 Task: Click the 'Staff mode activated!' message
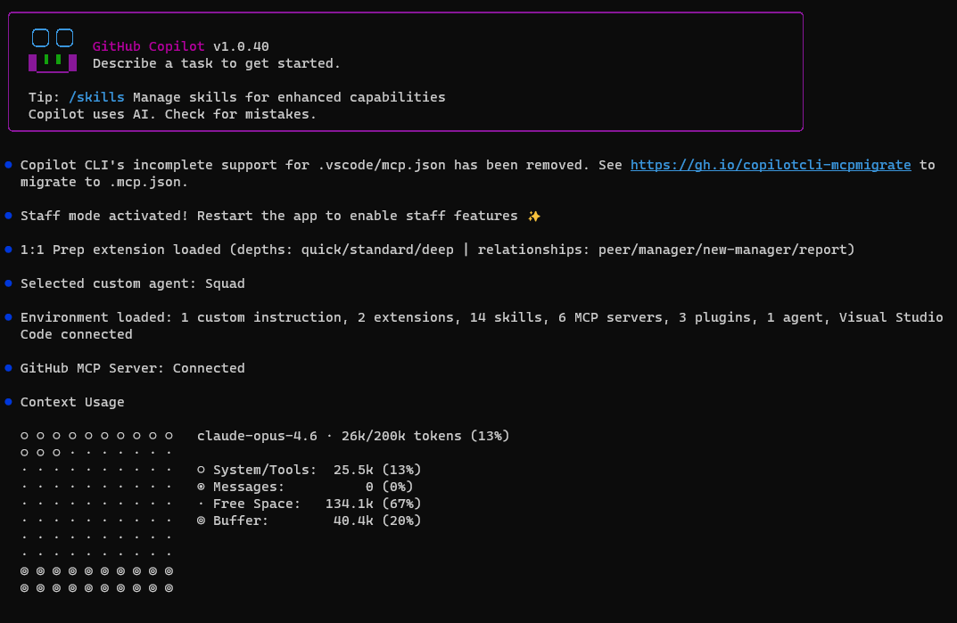[280, 216]
